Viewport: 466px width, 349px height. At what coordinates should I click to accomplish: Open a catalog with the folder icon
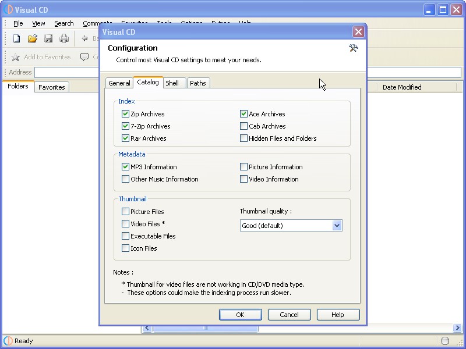33,38
